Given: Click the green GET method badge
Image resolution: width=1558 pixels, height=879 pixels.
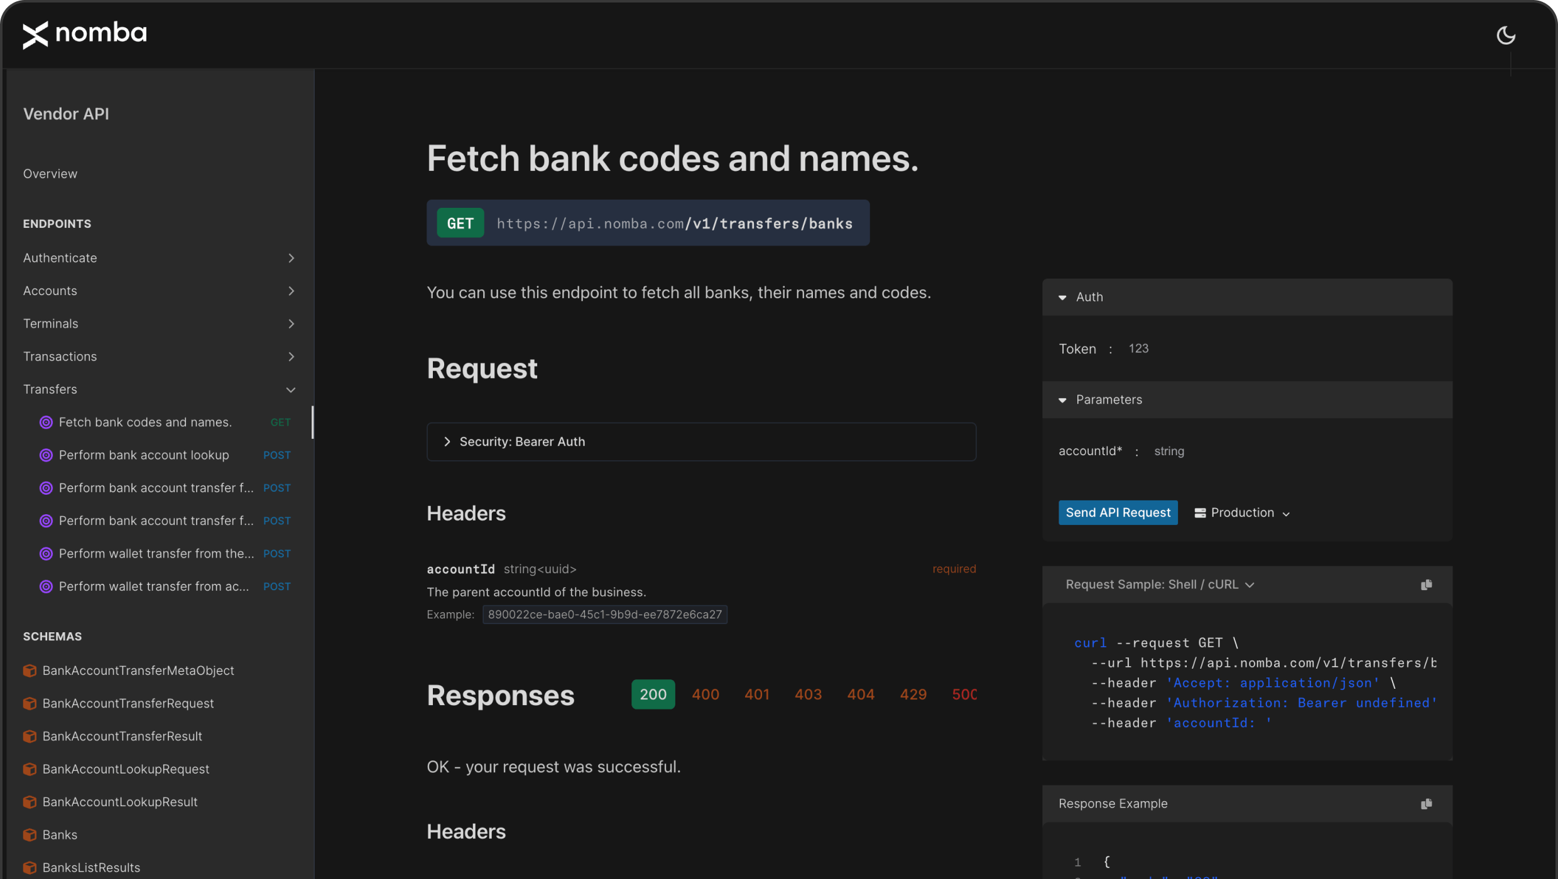Looking at the screenshot, I should (460, 223).
